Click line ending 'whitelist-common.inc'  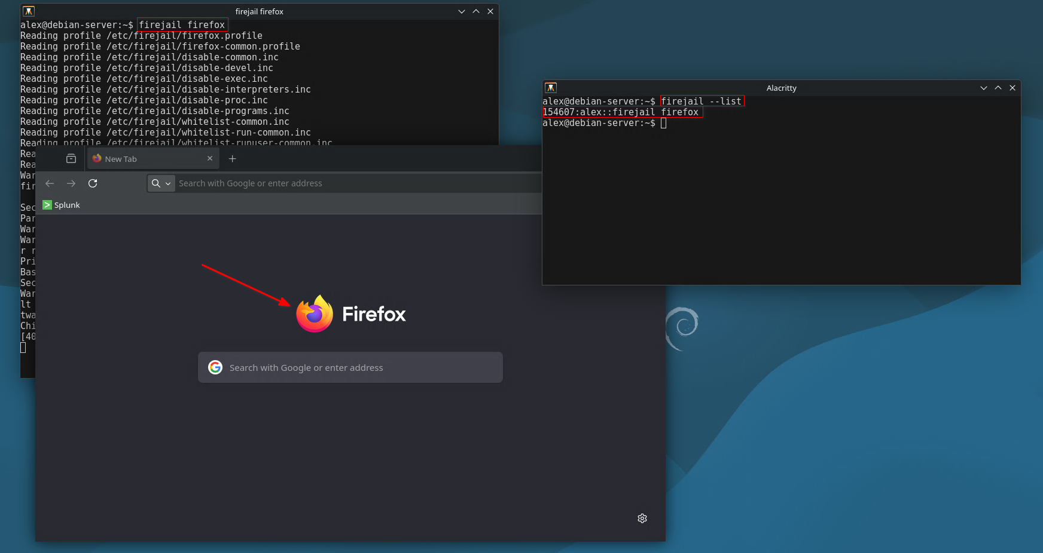tap(155, 122)
